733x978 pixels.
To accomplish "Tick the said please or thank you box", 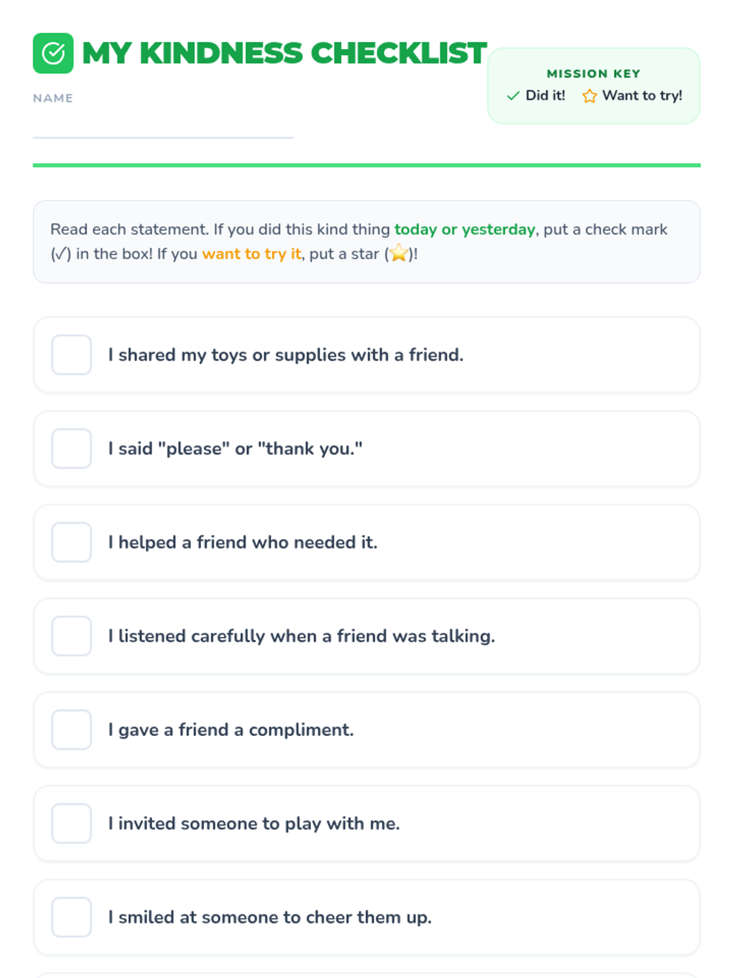I will (71, 449).
